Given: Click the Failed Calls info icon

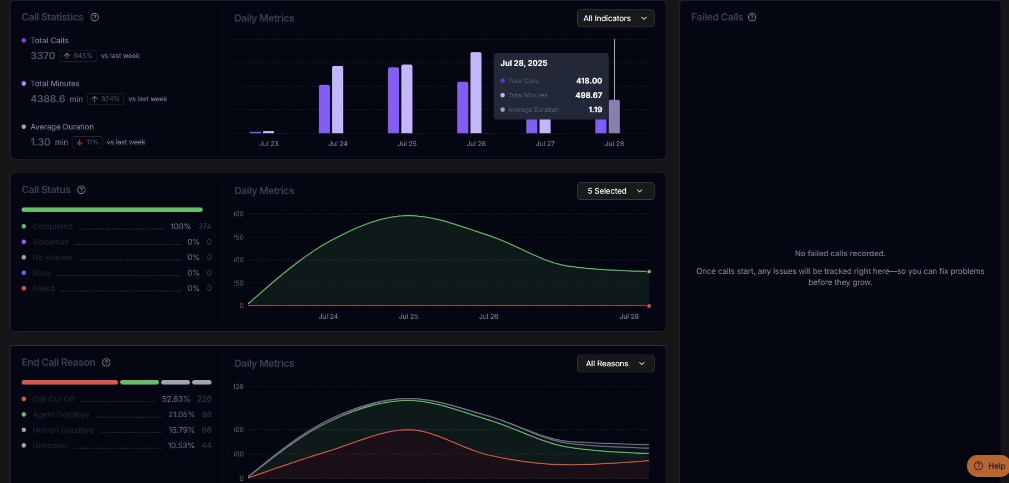Looking at the screenshot, I should pos(752,17).
